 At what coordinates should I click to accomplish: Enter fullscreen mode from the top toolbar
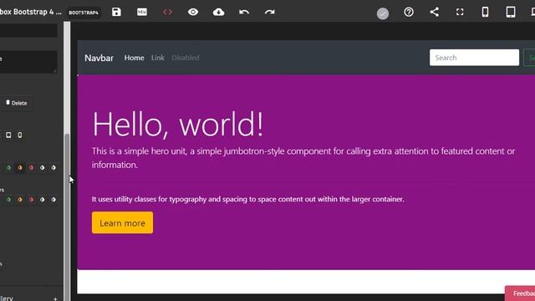[460, 12]
